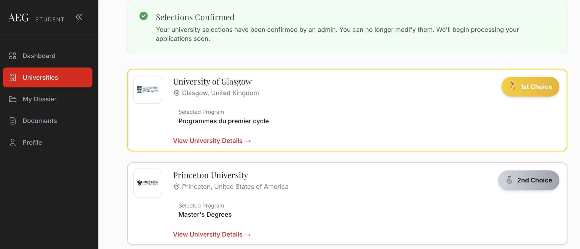Collapse the sidebar with double-chevron icon
Screen dimensions: 580x249
click(79, 17)
